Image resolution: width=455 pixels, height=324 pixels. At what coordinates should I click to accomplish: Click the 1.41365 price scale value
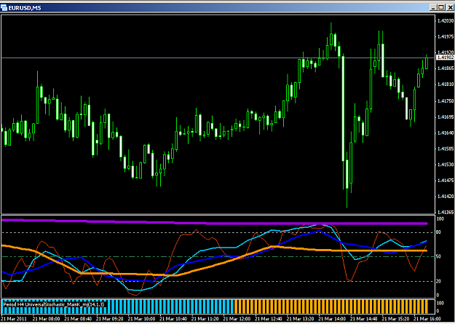coord(446,212)
